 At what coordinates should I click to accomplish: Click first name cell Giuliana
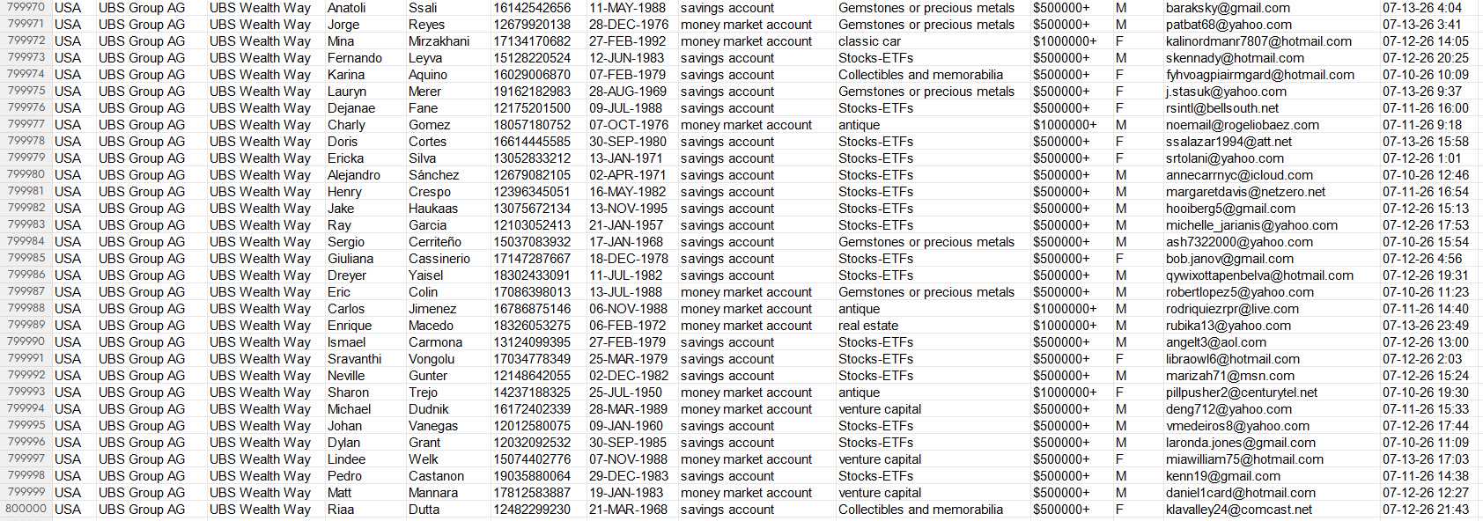(x=365, y=259)
